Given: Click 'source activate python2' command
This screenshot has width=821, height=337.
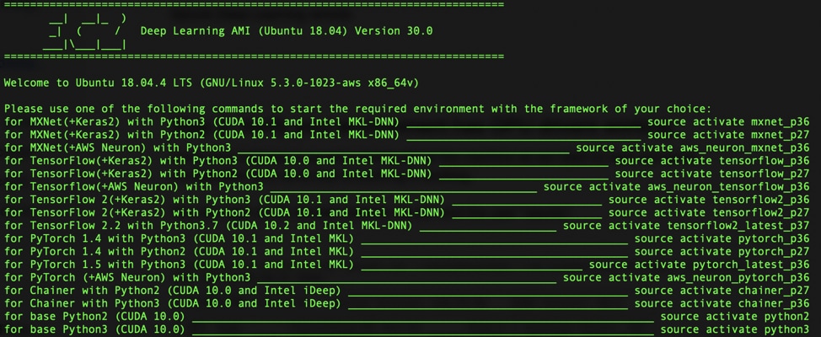Looking at the screenshot, I should tap(735, 317).
